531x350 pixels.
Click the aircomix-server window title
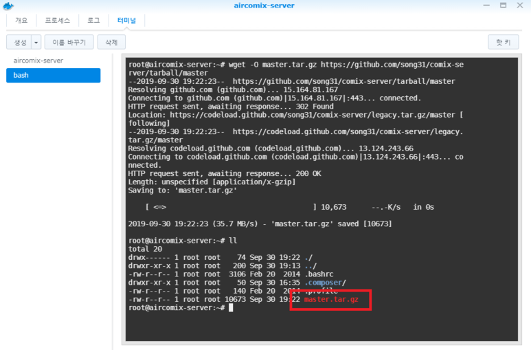[x=264, y=6]
